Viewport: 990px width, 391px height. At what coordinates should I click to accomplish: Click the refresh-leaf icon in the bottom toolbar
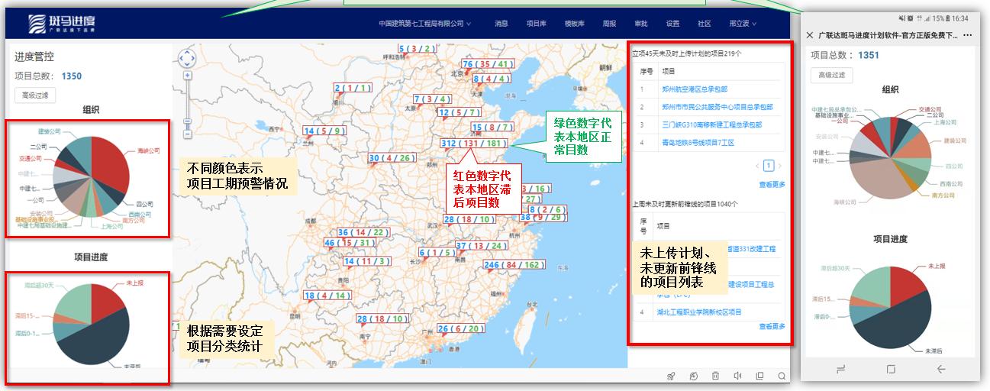tap(693, 376)
